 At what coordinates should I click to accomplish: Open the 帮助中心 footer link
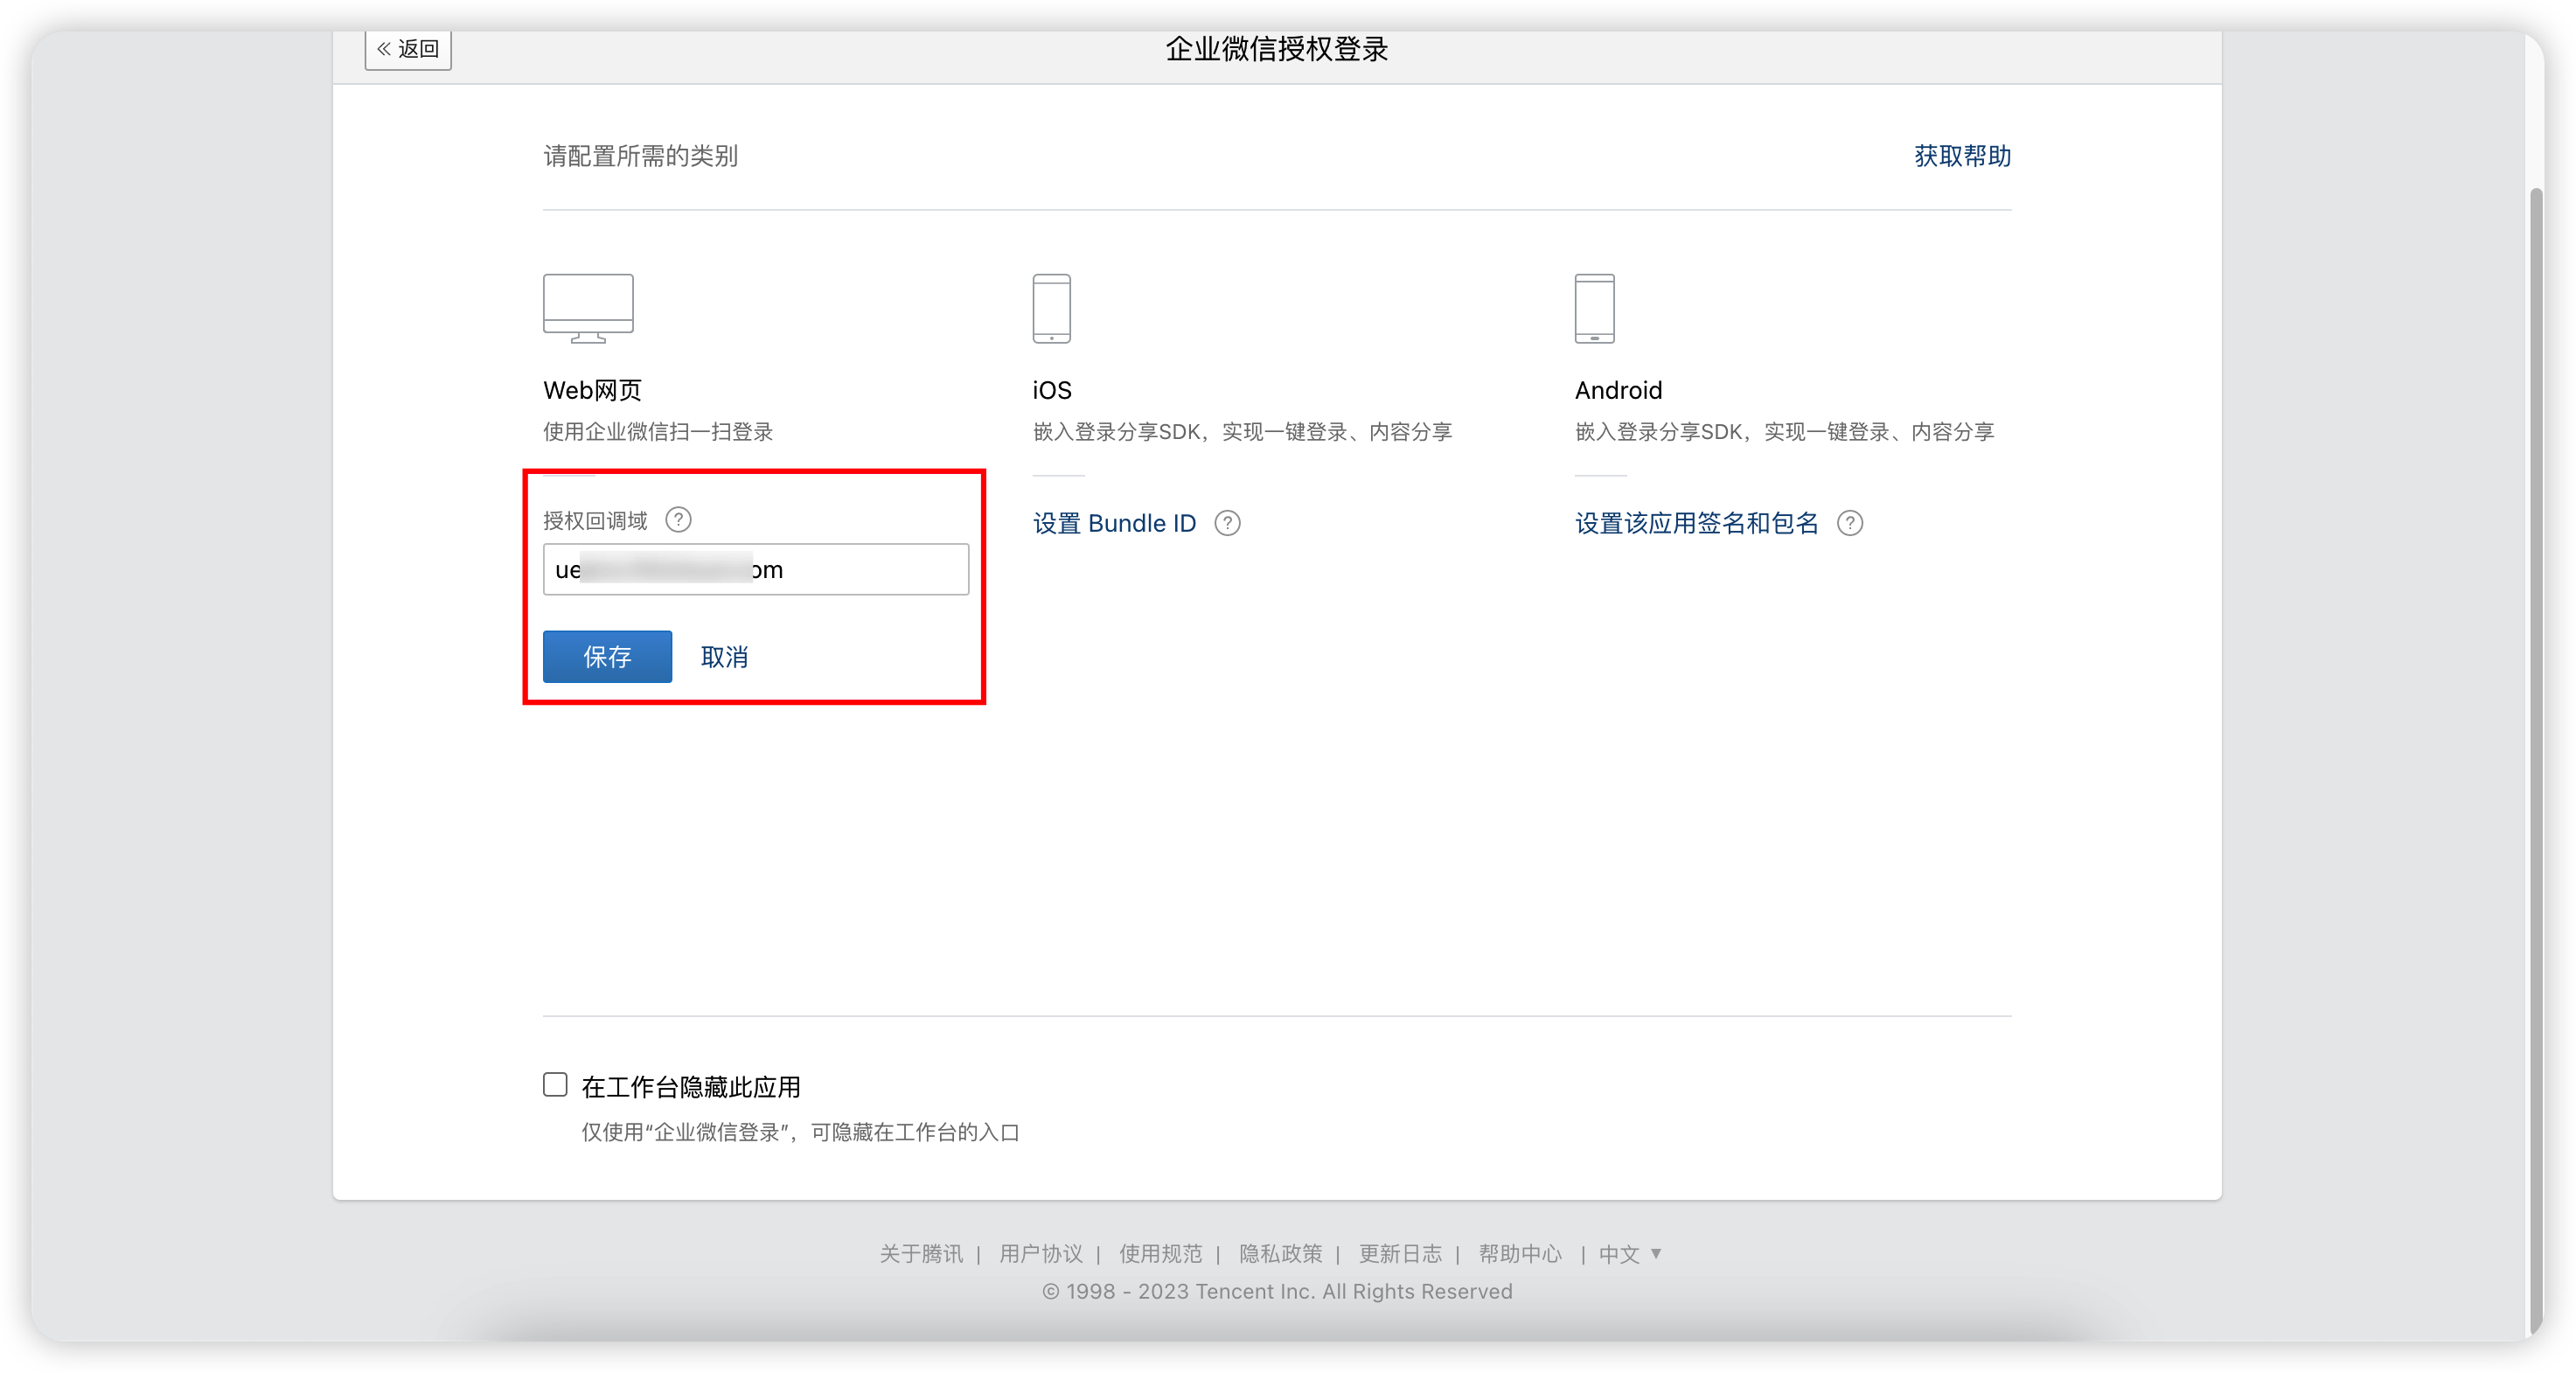(1521, 1254)
